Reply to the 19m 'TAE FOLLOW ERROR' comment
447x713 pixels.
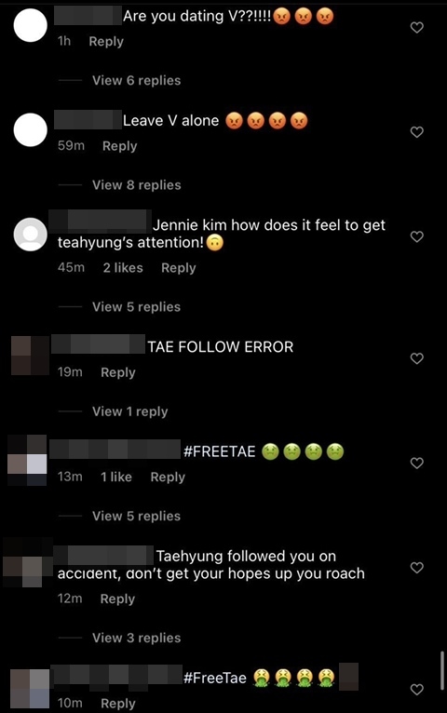pos(118,372)
